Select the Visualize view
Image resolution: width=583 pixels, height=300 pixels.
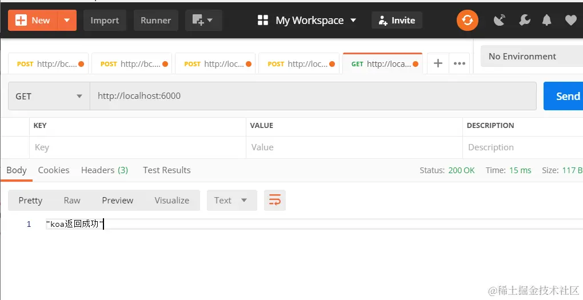[172, 201]
